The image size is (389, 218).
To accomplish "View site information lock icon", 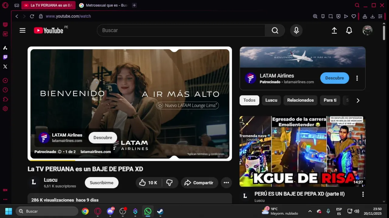I will [40, 16].
